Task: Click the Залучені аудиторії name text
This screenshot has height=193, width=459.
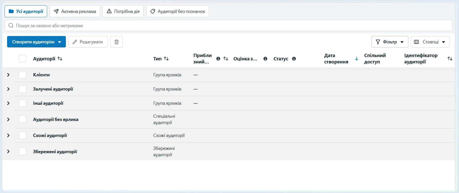Action: (x=53, y=89)
